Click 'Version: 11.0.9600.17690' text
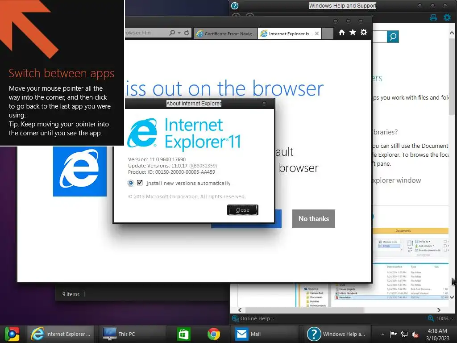Viewport: 457px width, 343px height. pyautogui.click(x=157, y=159)
